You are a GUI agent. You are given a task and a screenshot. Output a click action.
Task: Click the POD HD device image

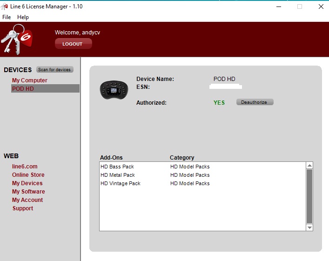click(x=114, y=90)
